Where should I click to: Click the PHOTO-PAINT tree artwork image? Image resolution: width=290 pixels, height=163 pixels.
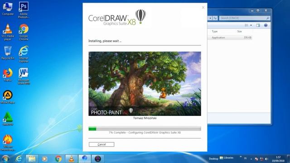click(145, 84)
